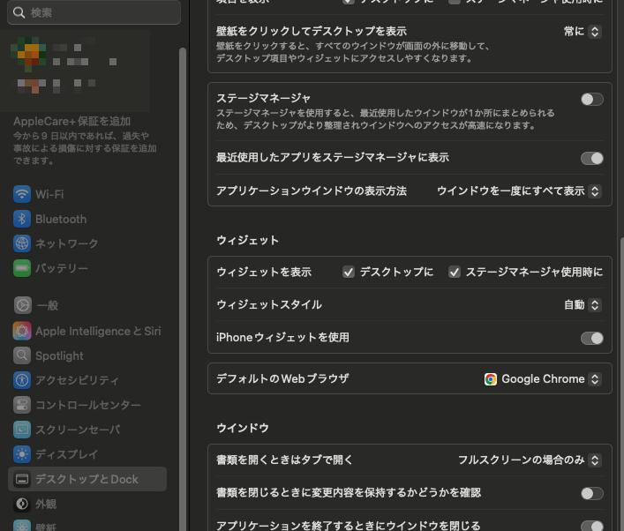Image resolution: width=624 pixels, height=531 pixels.
Task: Click the スクリーンセーバ icon
Action: click(22, 430)
